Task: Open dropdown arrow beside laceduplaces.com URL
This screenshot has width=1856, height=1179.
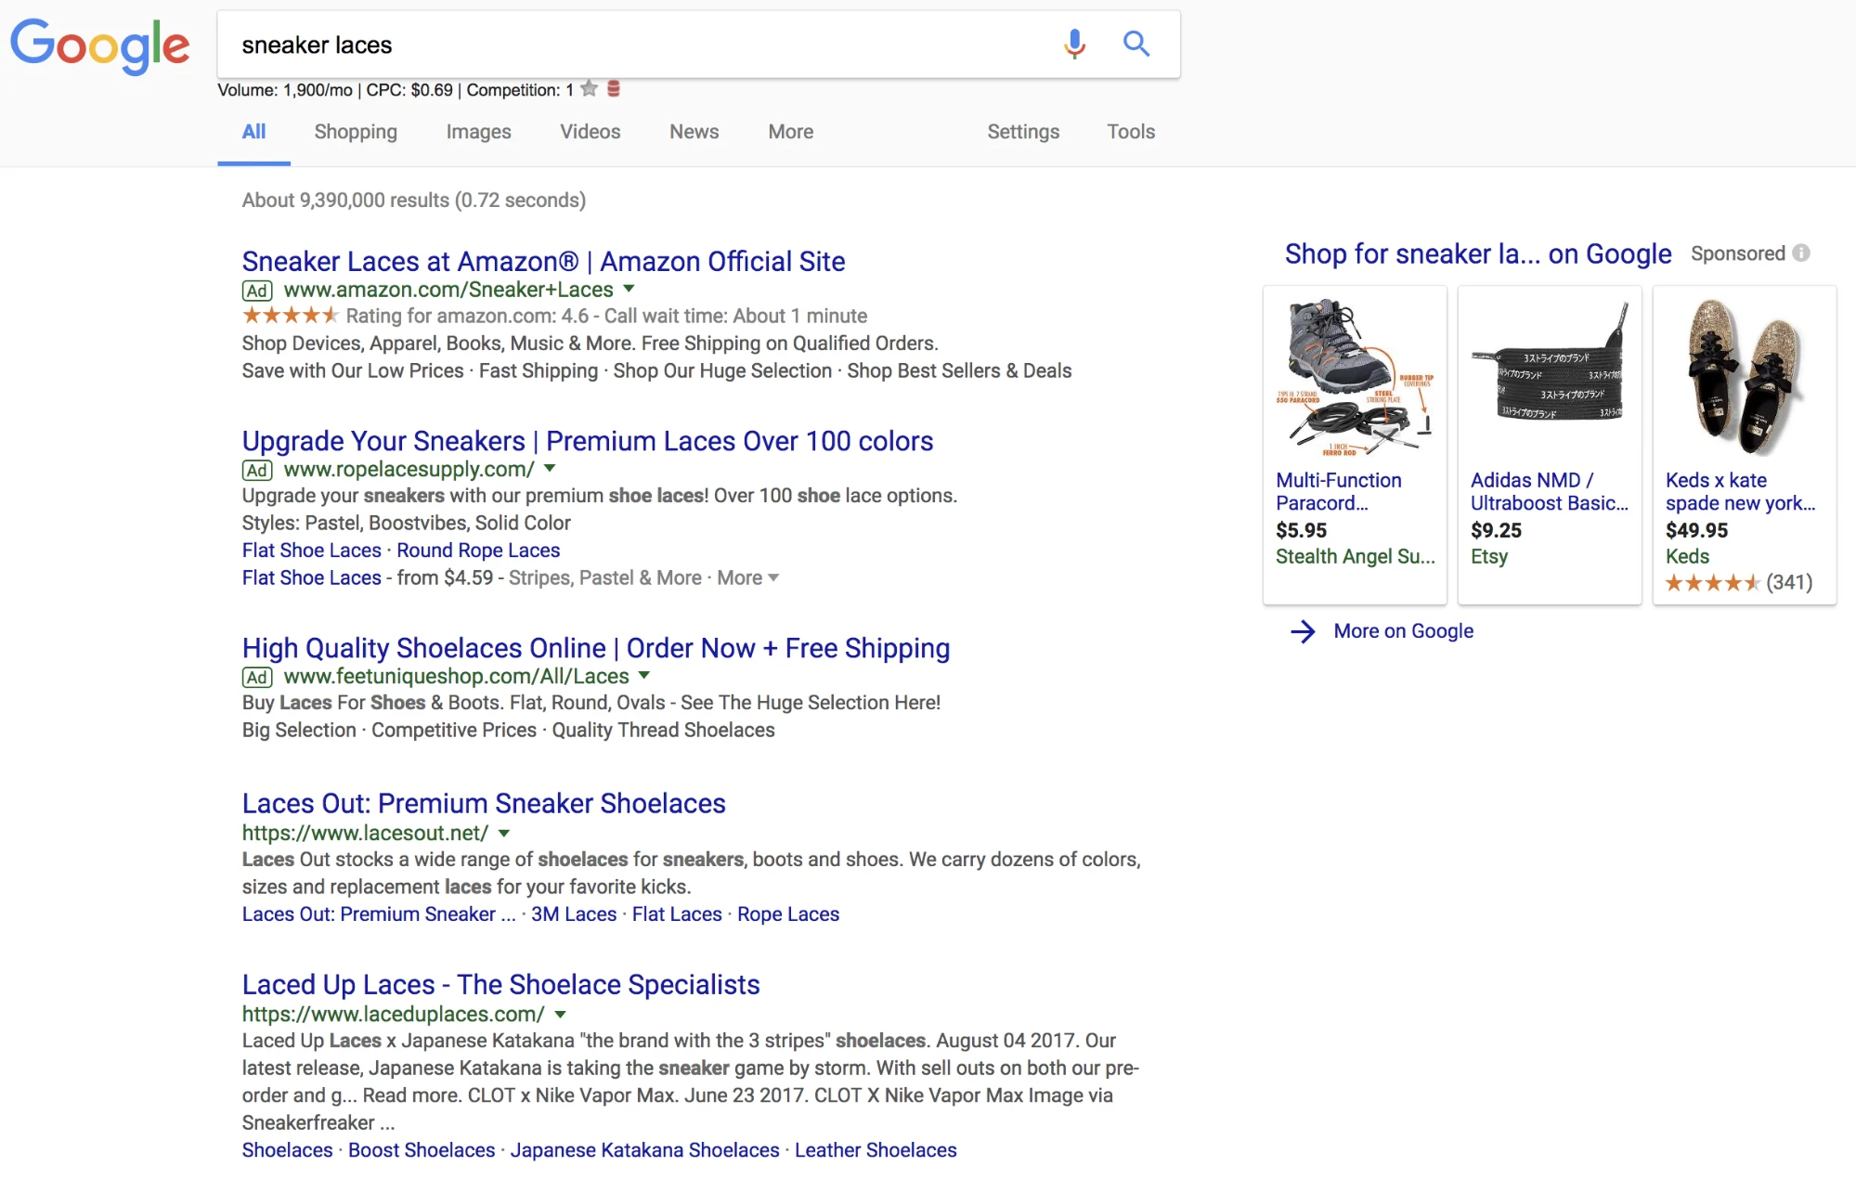Action: pyautogui.click(x=561, y=1015)
